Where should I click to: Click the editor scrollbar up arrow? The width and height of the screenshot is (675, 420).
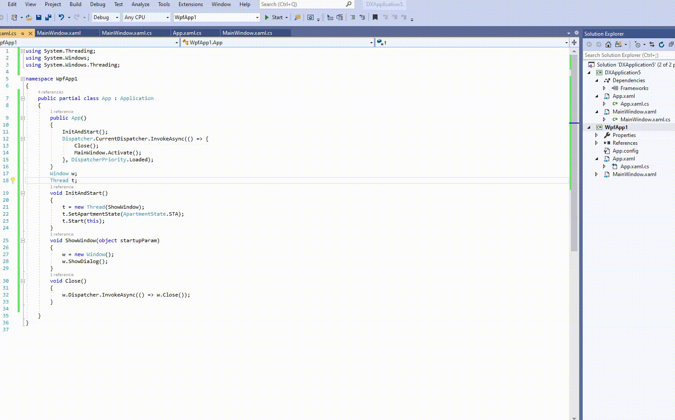(x=574, y=51)
